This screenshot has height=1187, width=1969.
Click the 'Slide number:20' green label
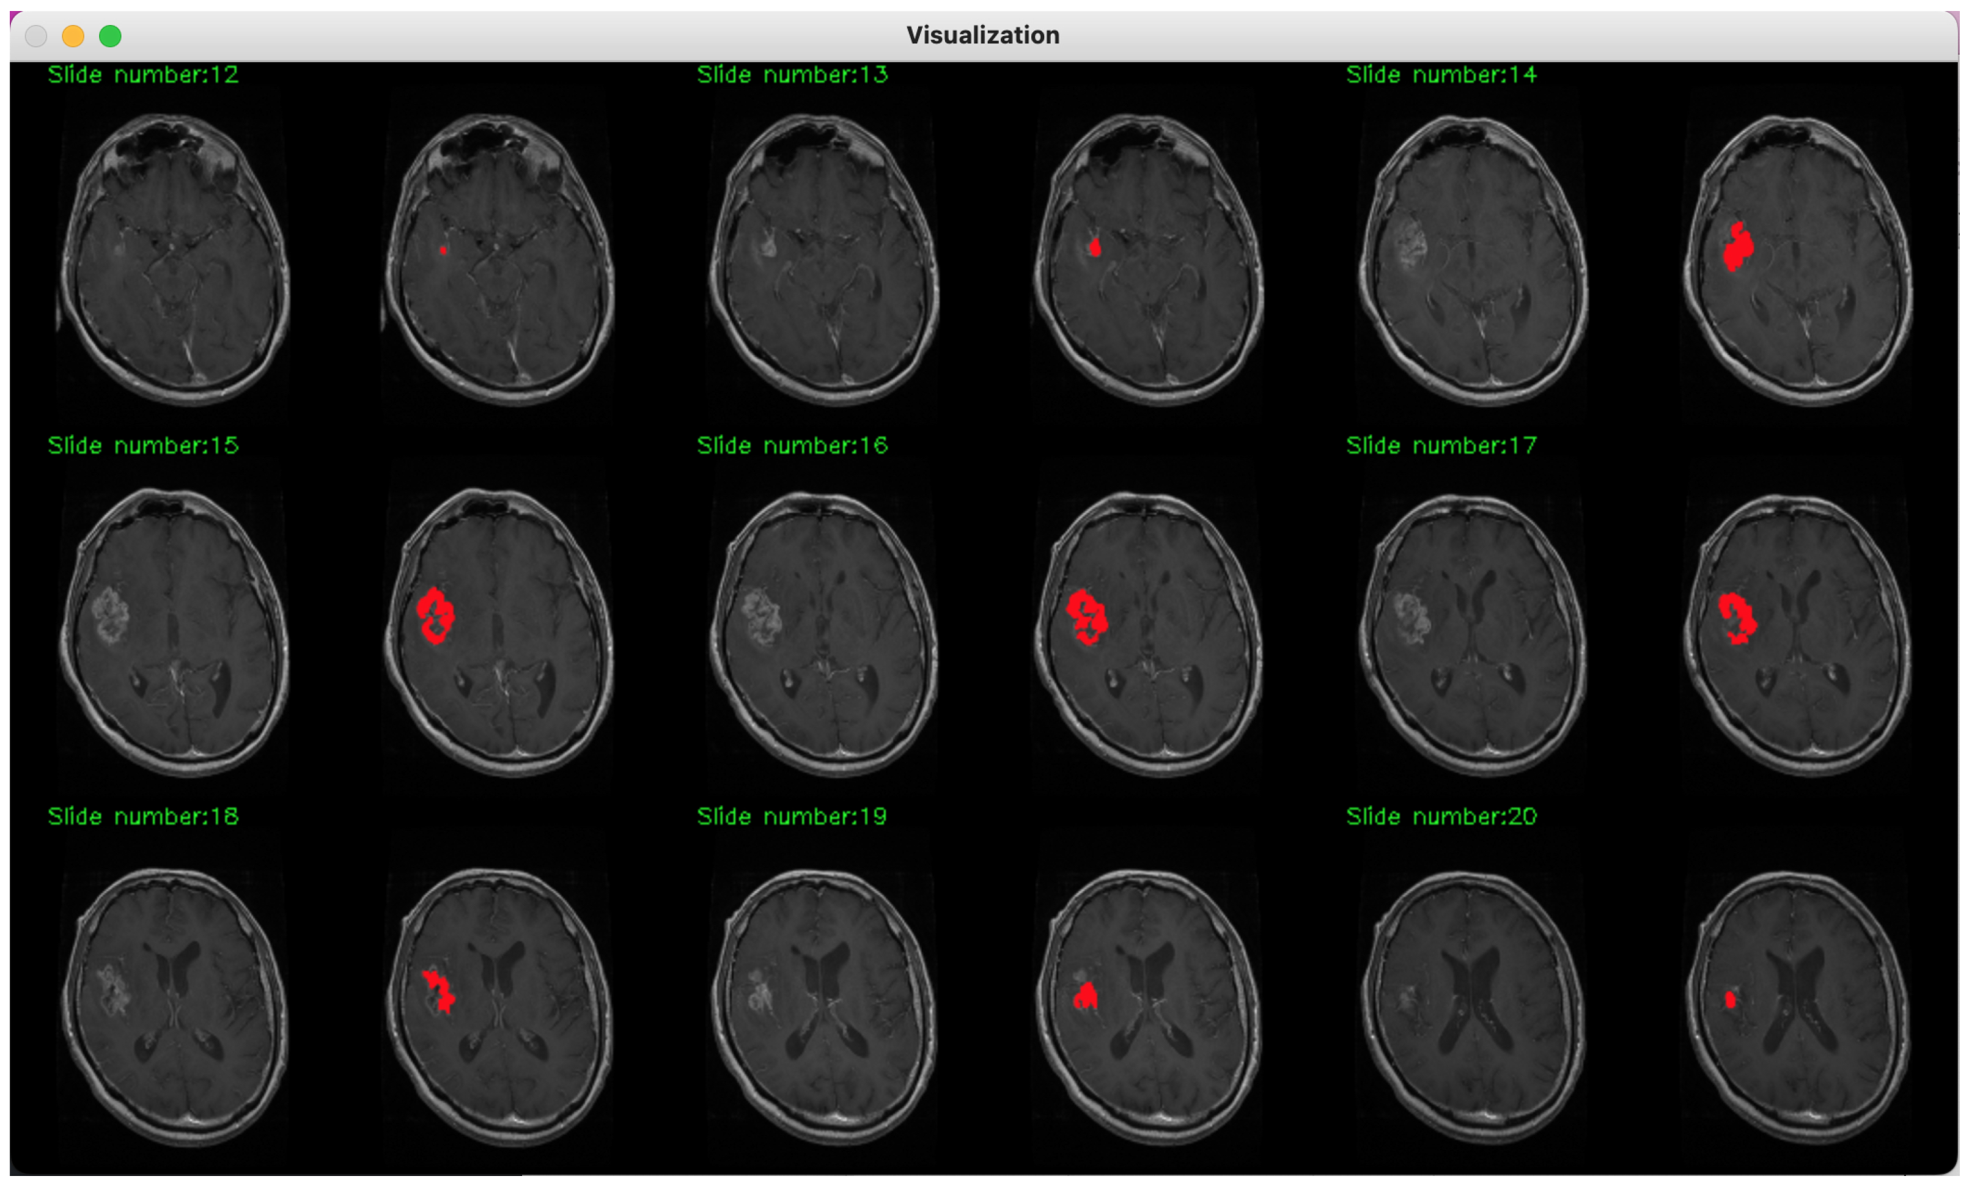pyautogui.click(x=1441, y=815)
